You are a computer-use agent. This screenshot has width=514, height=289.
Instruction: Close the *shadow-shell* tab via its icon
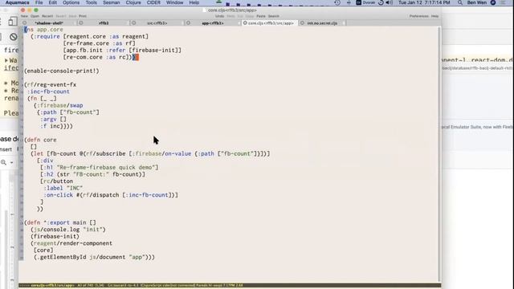[25, 23]
